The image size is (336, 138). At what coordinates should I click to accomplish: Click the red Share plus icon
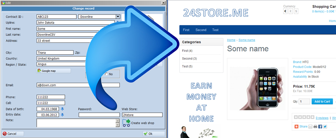click(x=296, y=126)
